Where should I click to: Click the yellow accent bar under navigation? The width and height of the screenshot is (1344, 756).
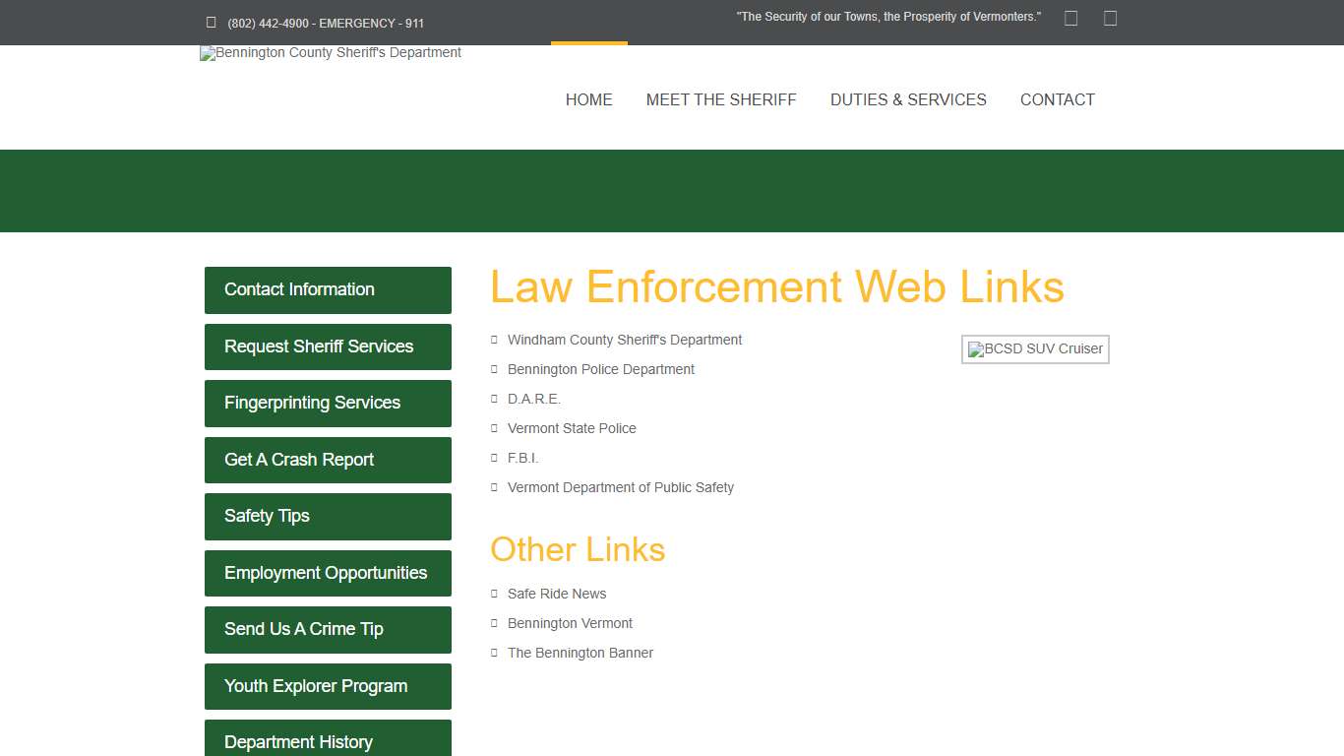589,42
